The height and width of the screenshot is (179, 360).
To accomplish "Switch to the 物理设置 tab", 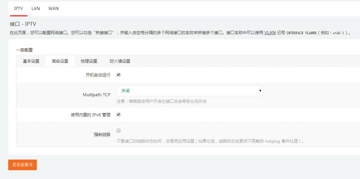I will click(x=89, y=61).
